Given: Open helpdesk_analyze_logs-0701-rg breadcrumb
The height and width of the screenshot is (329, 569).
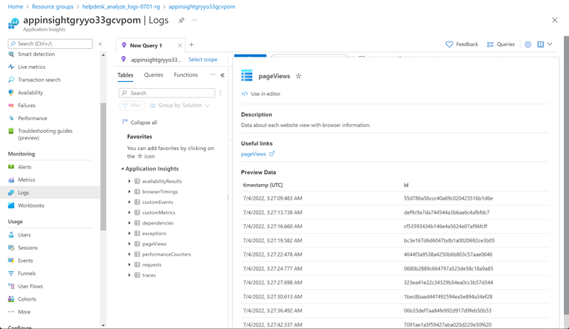Looking at the screenshot, I should pos(121,6).
